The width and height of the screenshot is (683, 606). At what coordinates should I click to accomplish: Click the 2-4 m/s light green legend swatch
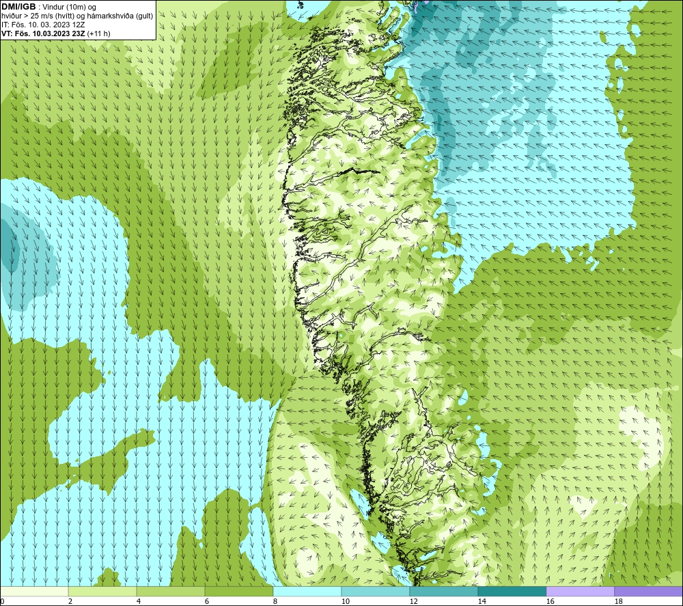[102, 591]
